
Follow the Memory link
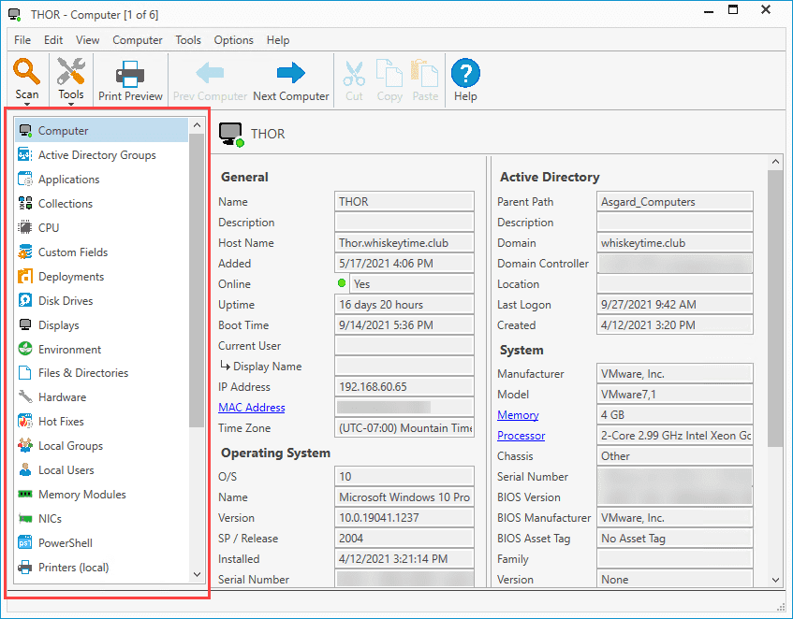point(518,415)
